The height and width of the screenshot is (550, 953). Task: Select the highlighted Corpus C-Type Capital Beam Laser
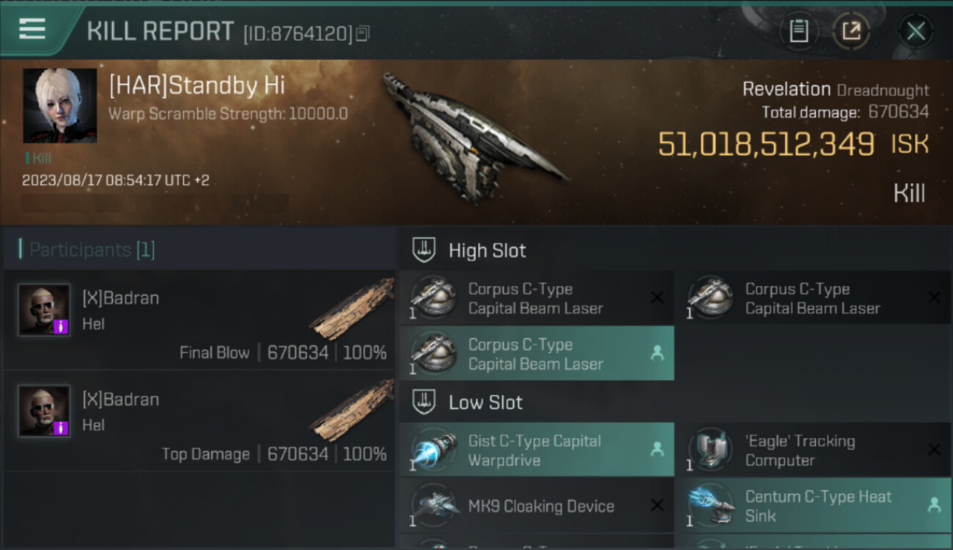coord(536,353)
